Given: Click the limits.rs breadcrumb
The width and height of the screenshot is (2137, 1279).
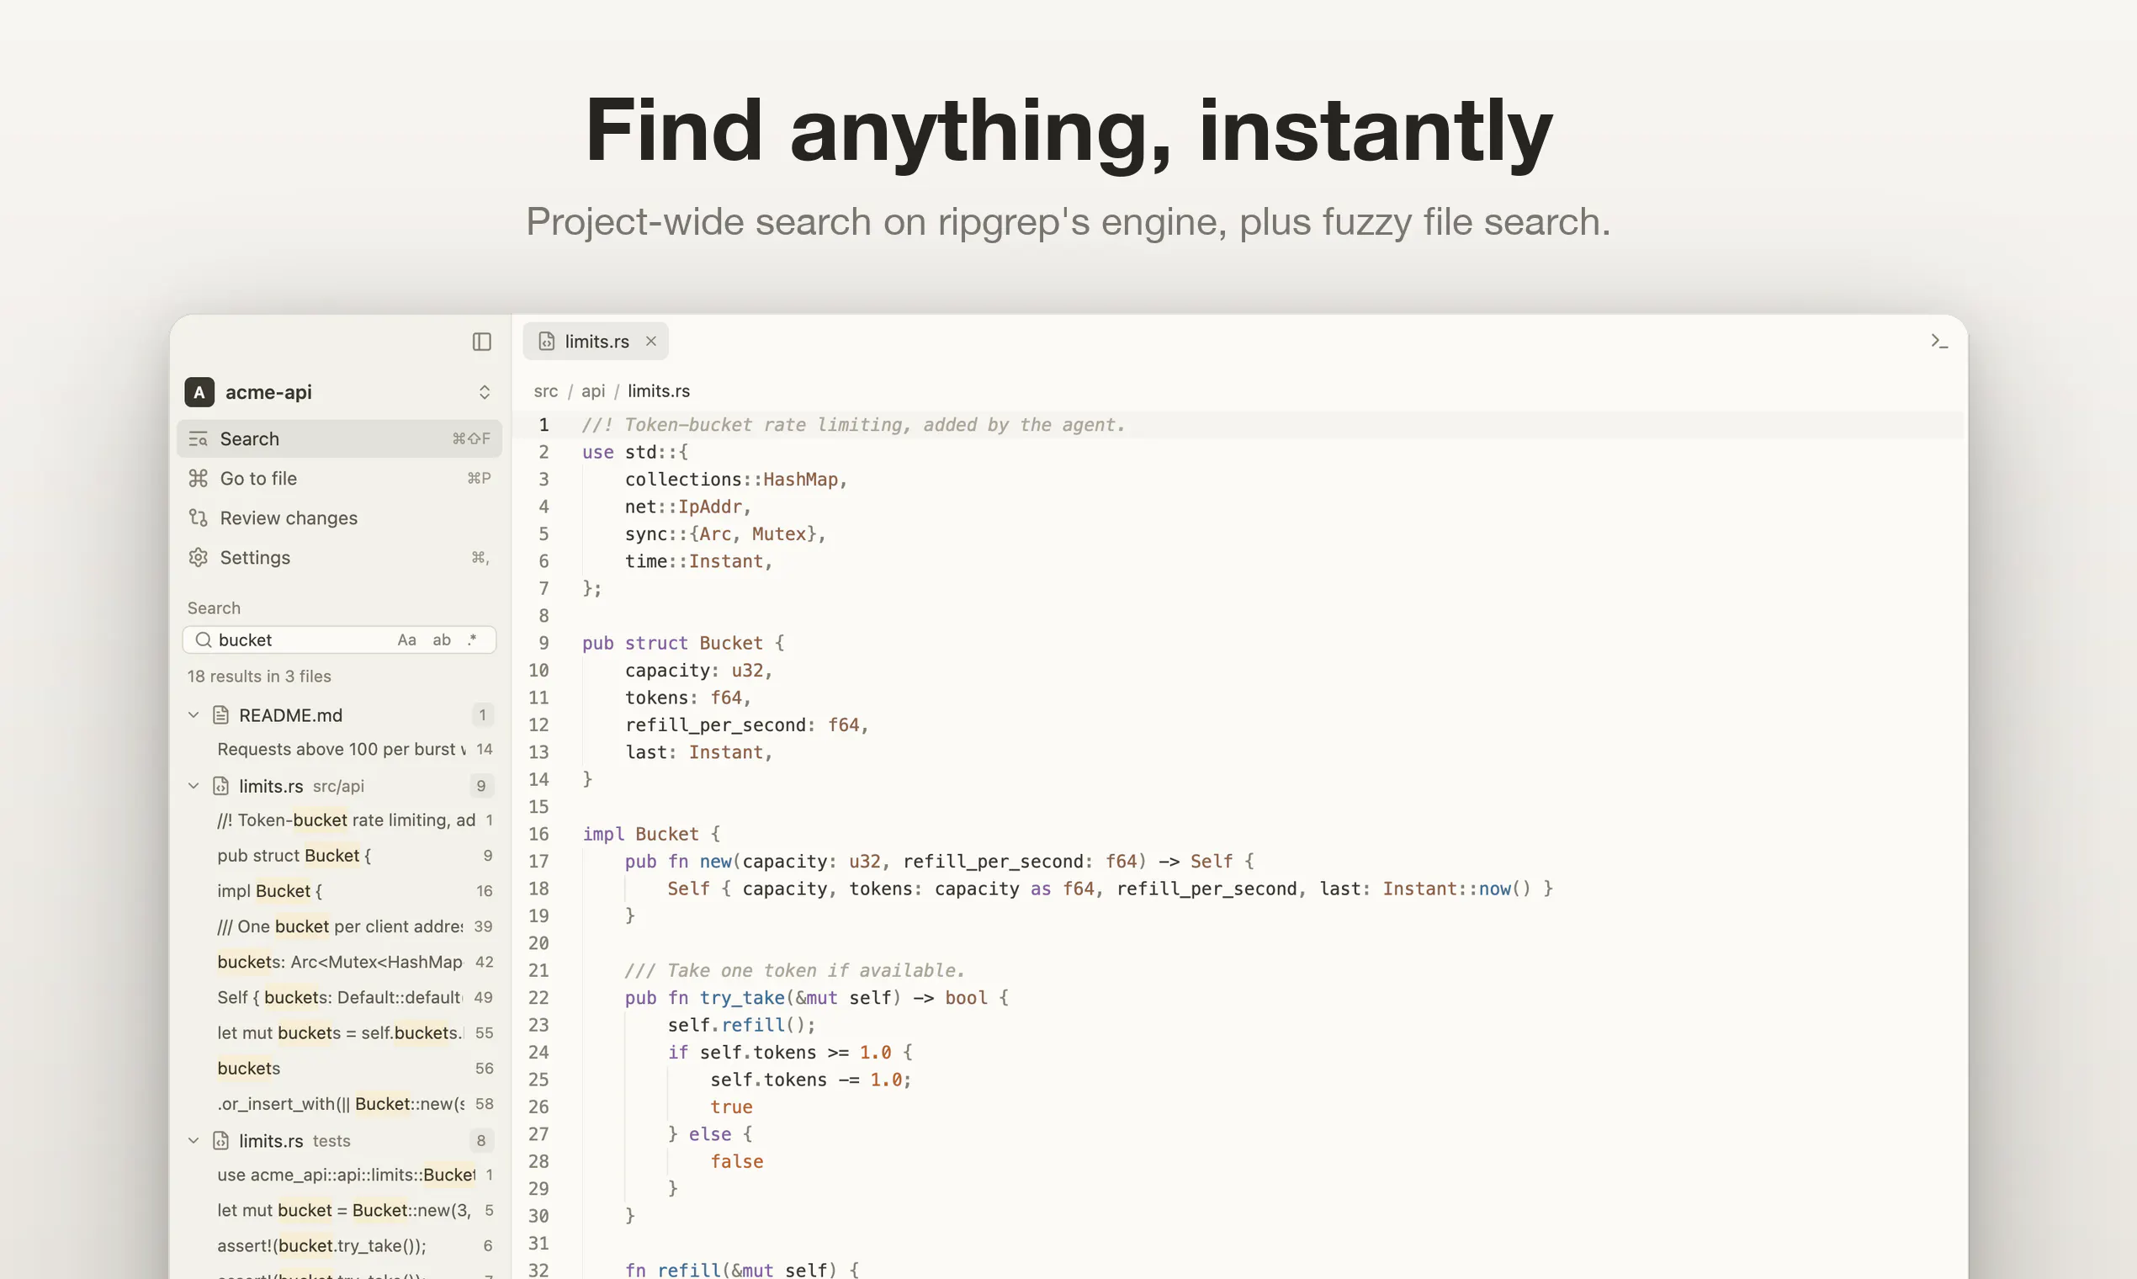Looking at the screenshot, I should (658, 391).
